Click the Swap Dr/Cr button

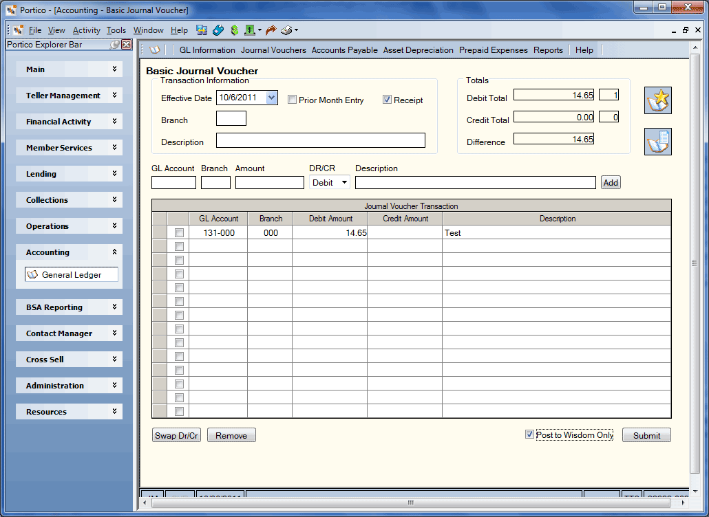coord(176,435)
